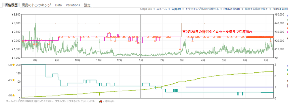Open the Product Finder link
Image resolution: width=288 pixels, height=103 pixels.
click(x=232, y=9)
